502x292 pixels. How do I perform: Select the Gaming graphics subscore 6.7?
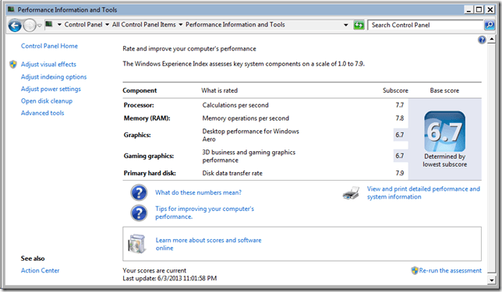[400, 156]
